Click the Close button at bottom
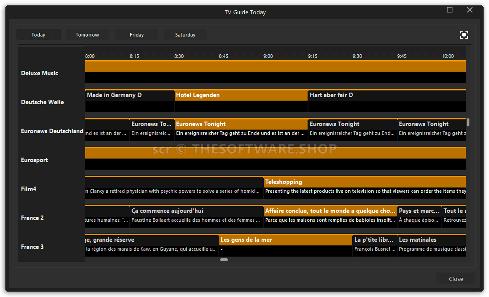The width and height of the screenshot is (489, 297). [456, 279]
